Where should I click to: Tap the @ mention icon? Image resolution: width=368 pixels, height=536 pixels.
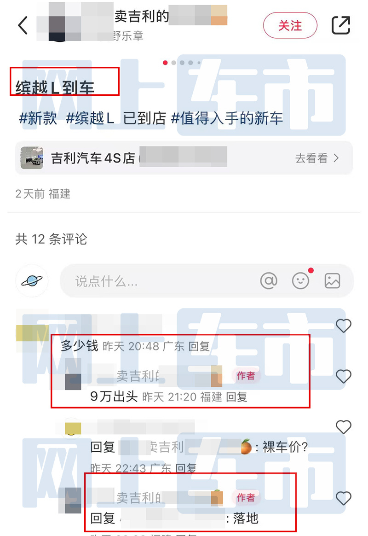269,281
